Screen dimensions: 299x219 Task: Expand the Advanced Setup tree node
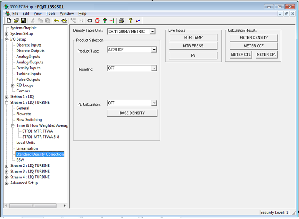coord(6,183)
